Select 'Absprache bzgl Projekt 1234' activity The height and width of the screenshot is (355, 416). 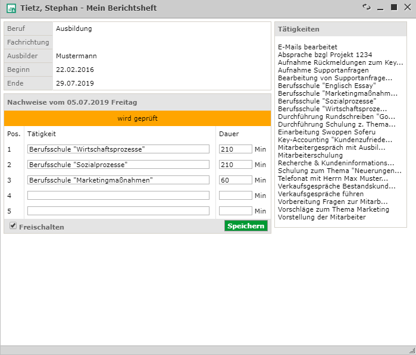point(325,55)
